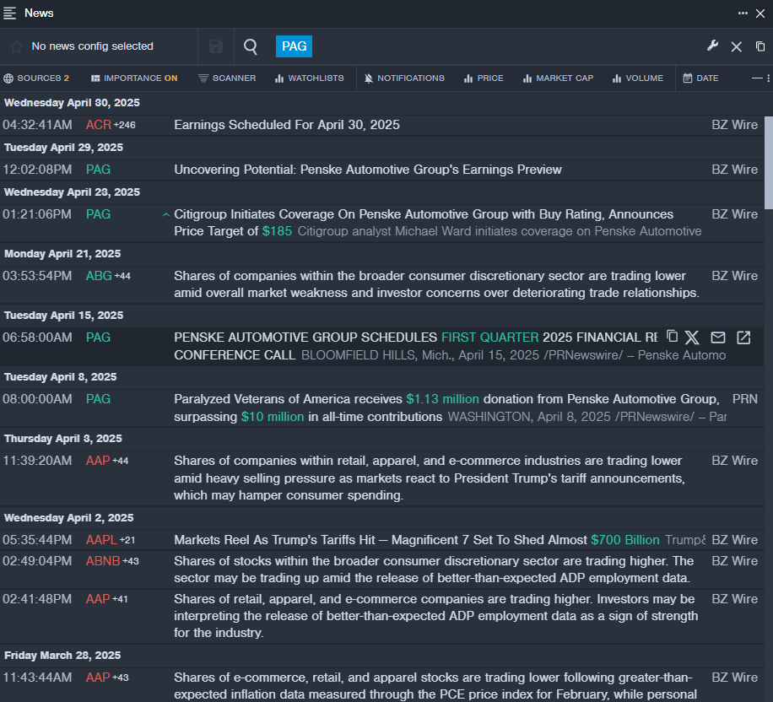This screenshot has height=702, width=773.
Task: Click the save config floppy disk icon
Action: (x=216, y=46)
